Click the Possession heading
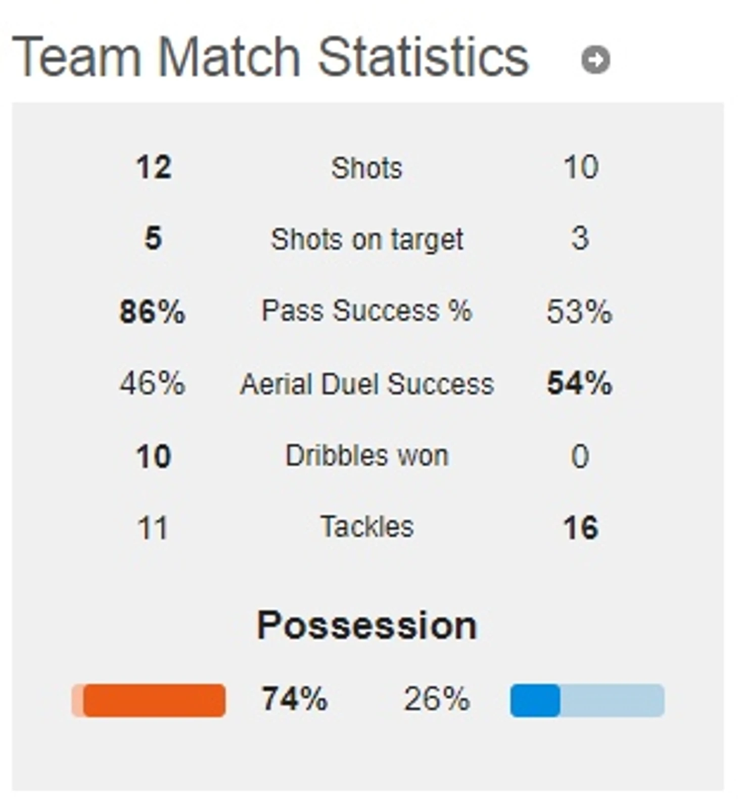This screenshot has height=800, width=738. pos(367,626)
